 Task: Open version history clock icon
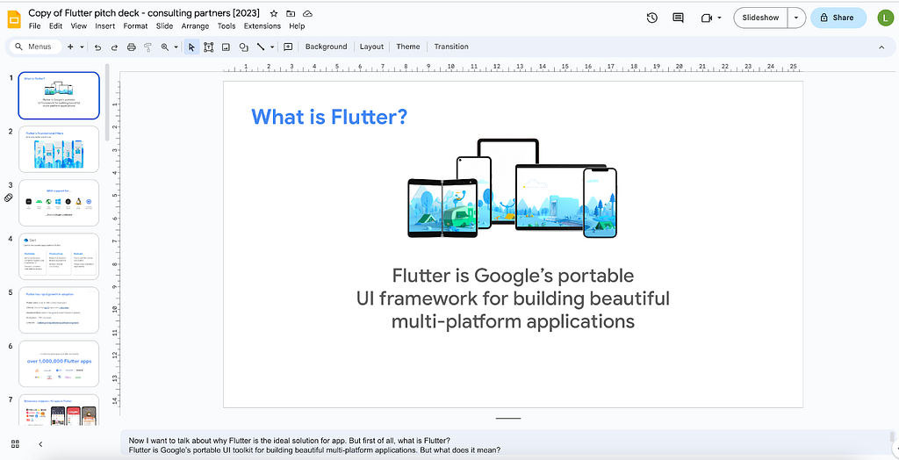click(x=652, y=18)
